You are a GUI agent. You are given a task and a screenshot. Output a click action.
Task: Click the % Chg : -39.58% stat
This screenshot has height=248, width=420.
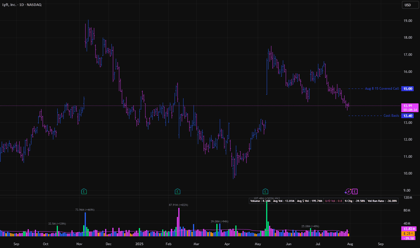(x=355, y=201)
